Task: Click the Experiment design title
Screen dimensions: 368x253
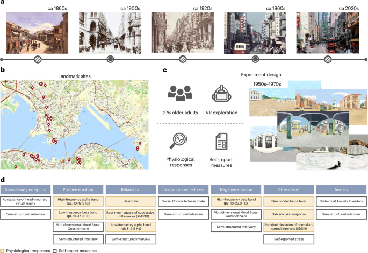Action: tap(261, 75)
